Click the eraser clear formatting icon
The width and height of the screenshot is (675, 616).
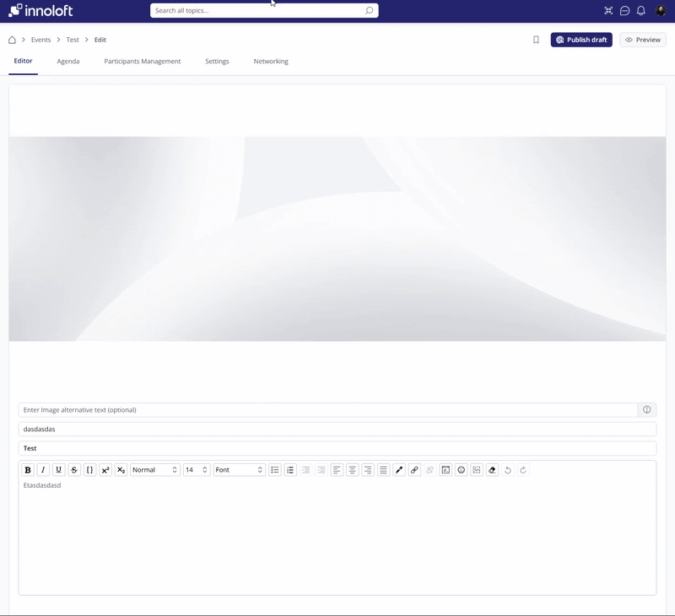tap(492, 470)
